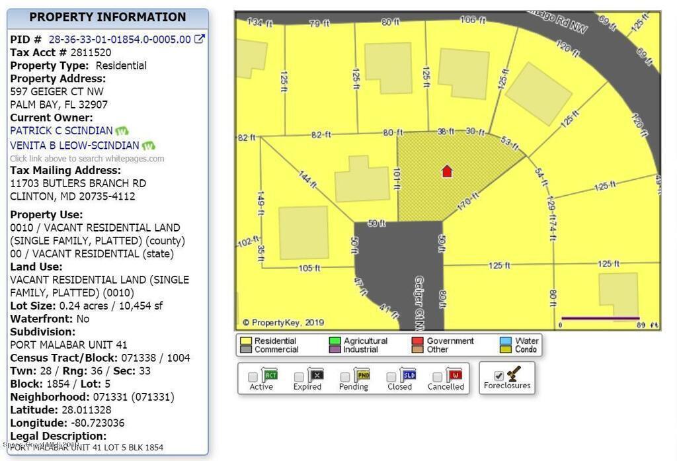This screenshot has height=461, width=677.
Task: Check the Pending listings checkbox
Action: (x=345, y=377)
